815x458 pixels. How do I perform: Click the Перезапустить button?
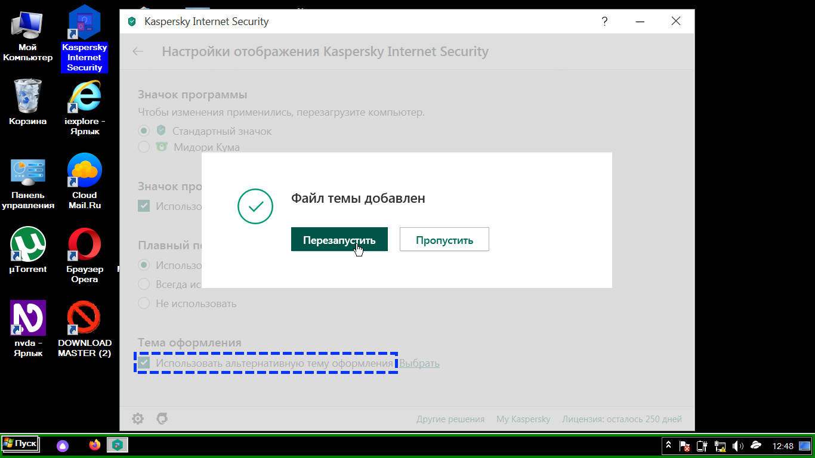339,240
